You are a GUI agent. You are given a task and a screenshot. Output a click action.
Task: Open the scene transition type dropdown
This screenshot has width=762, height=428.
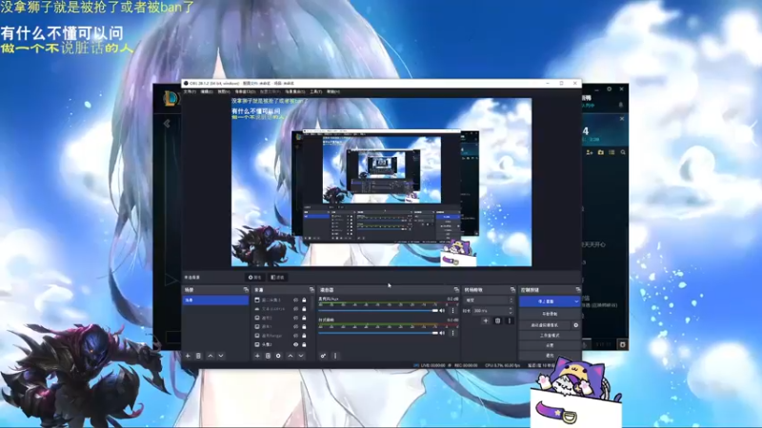[x=489, y=301]
